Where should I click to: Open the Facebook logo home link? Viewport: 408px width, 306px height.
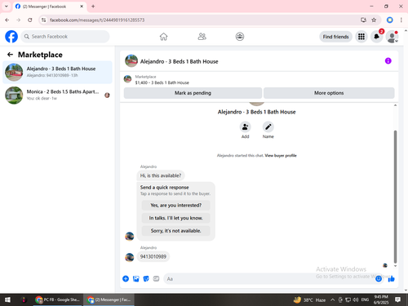tap(11, 37)
